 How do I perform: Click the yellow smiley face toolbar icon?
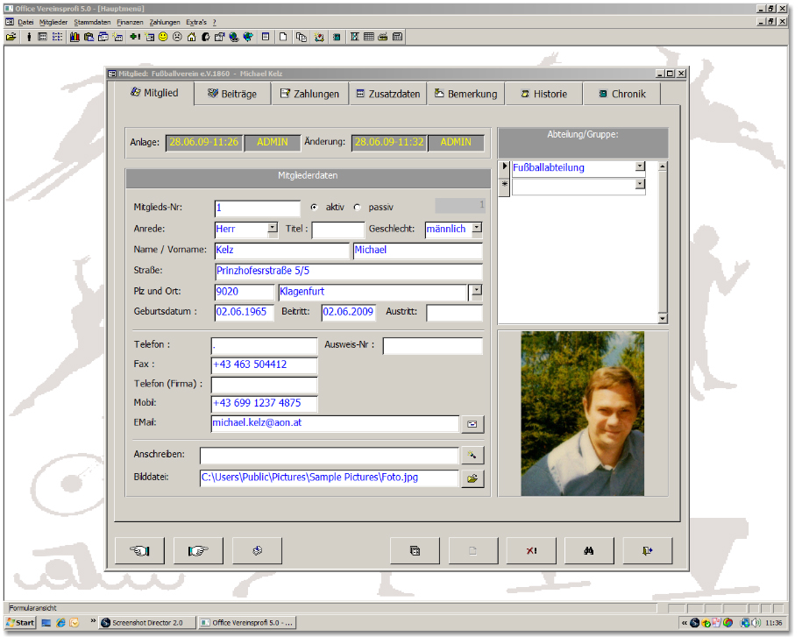click(163, 37)
